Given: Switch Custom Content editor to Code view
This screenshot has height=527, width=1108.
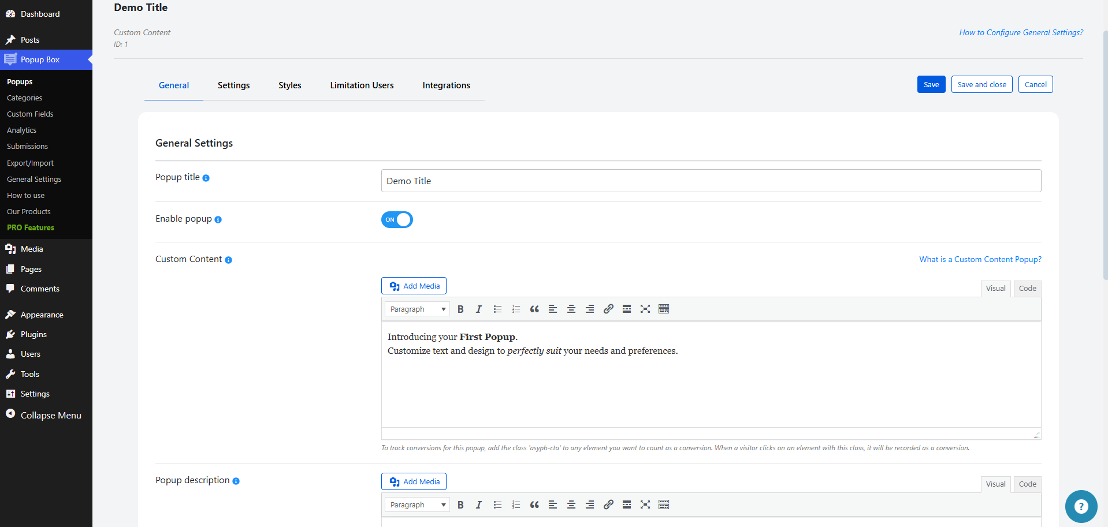Looking at the screenshot, I should tap(1027, 289).
